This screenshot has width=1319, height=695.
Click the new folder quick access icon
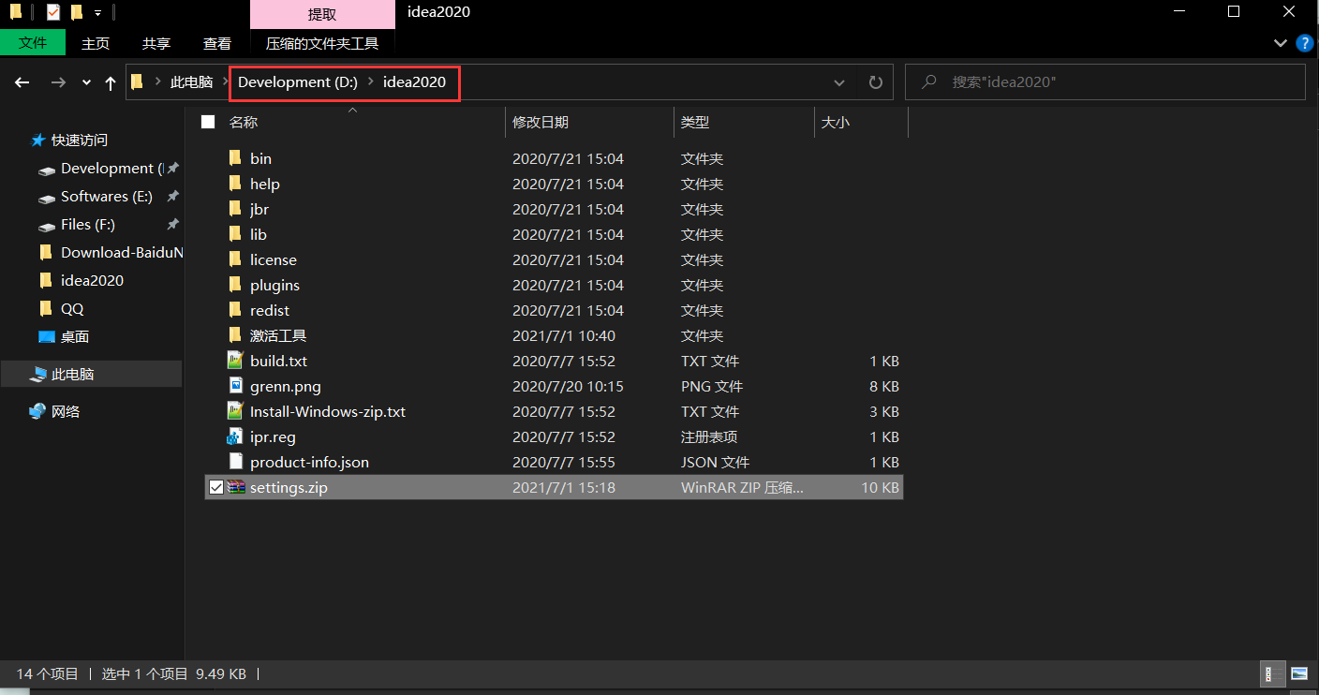(77, 12)
